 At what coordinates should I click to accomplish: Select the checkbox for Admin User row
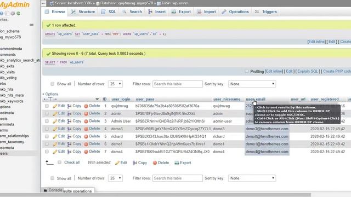pyautogui.click(x=47, y=121)
